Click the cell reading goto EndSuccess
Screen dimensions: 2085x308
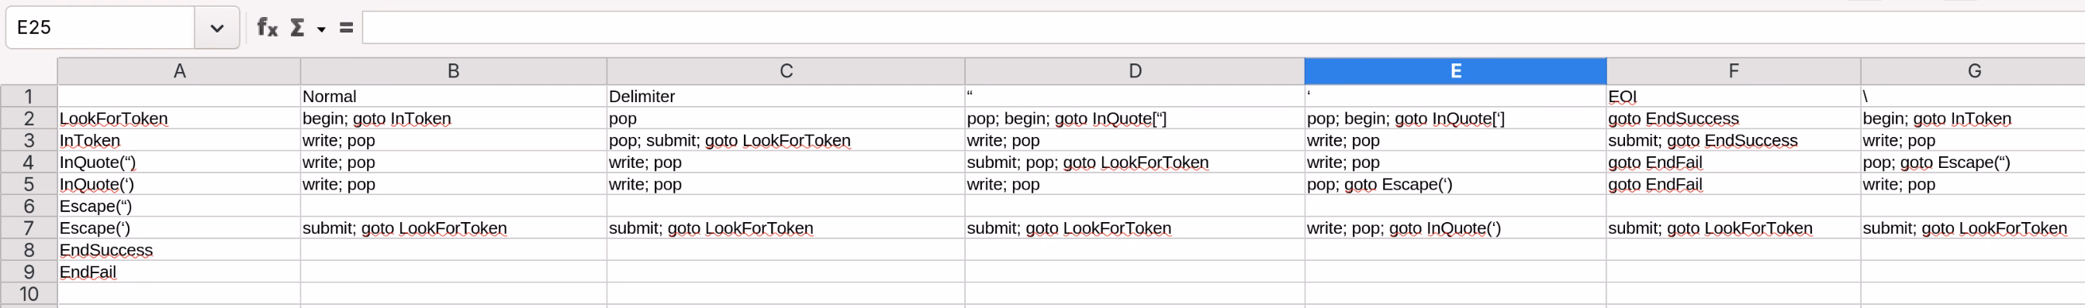1733,118
